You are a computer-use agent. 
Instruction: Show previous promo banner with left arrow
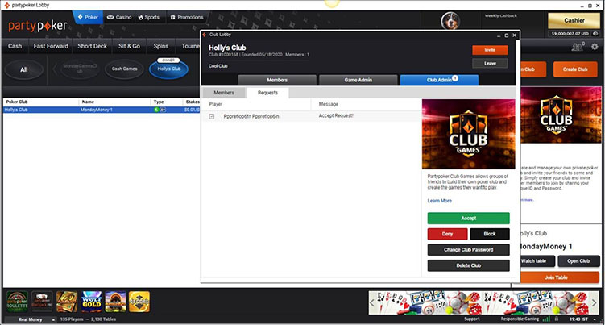point(372,302)
